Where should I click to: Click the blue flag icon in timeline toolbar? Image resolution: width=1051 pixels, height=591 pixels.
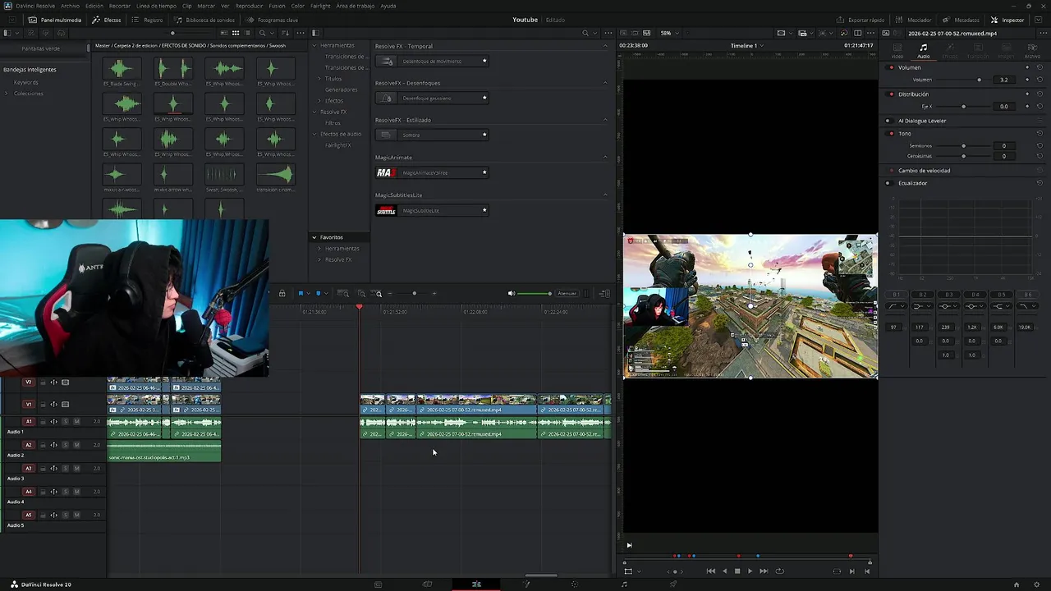click(x=301, y=293)
